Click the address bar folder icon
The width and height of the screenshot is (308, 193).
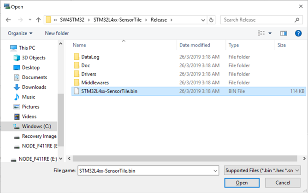(48, 20)
